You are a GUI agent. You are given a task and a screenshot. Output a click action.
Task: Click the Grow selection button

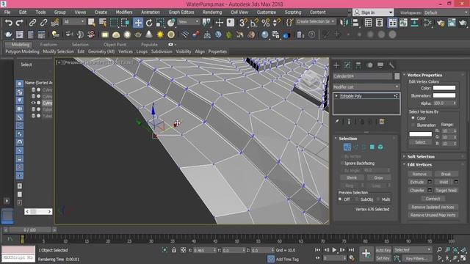pyautogui.click(x=378, y=177)
